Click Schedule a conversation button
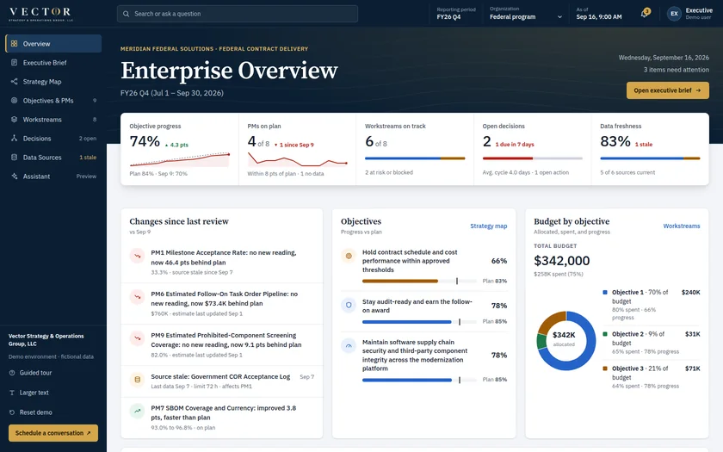723x452 pixels. pos(53,433)
